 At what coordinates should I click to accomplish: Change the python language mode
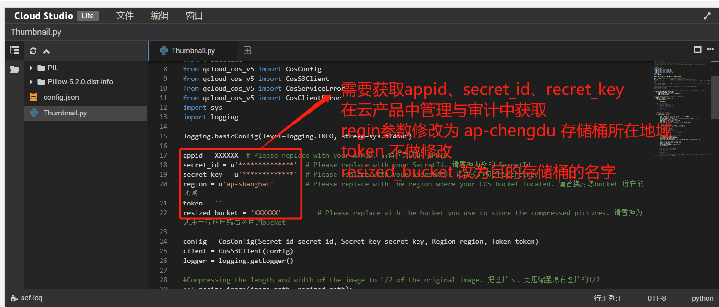702,298
